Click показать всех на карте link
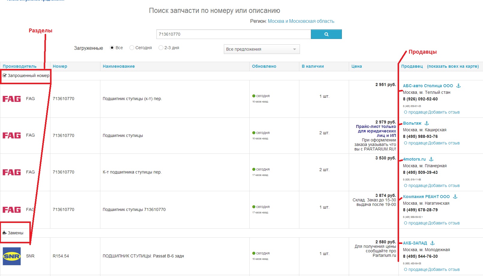The image size is (483, 276). click(x=453, y=66)
